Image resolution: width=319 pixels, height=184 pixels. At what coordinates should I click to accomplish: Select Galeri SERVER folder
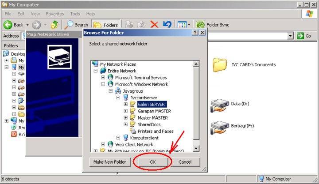coord(152,105)
